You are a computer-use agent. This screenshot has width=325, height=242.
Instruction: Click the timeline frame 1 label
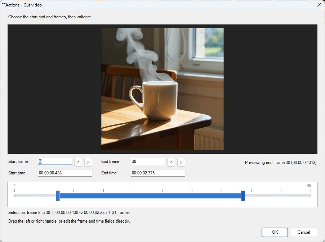[15, 185]
